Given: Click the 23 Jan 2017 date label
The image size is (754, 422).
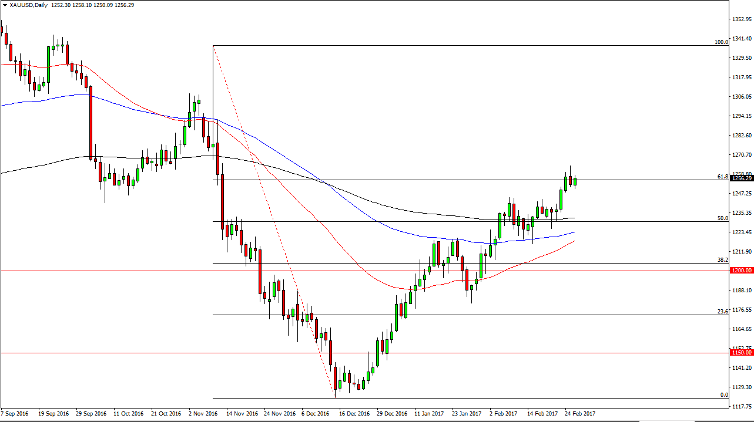Looking at the screenshot, I should (466, 413).
